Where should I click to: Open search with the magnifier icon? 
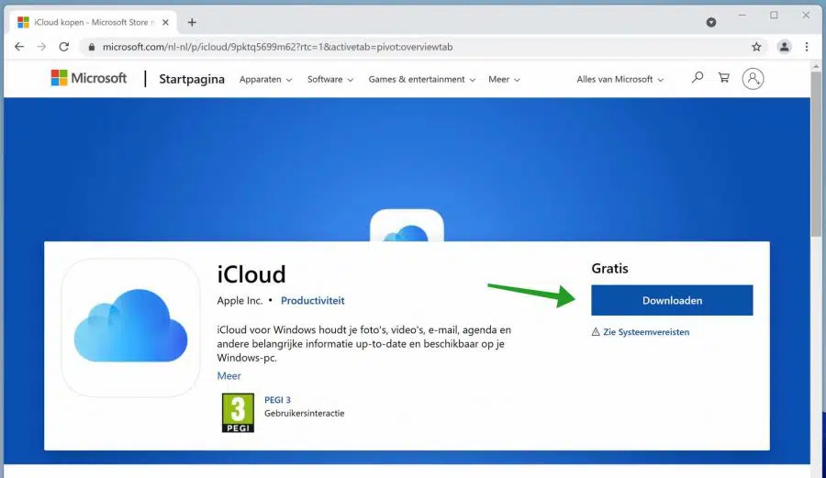click(697, 78)
